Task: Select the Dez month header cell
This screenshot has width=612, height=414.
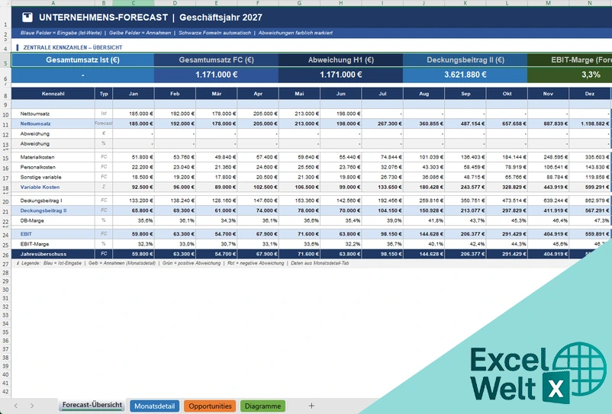Action: [x=590, y=94]
